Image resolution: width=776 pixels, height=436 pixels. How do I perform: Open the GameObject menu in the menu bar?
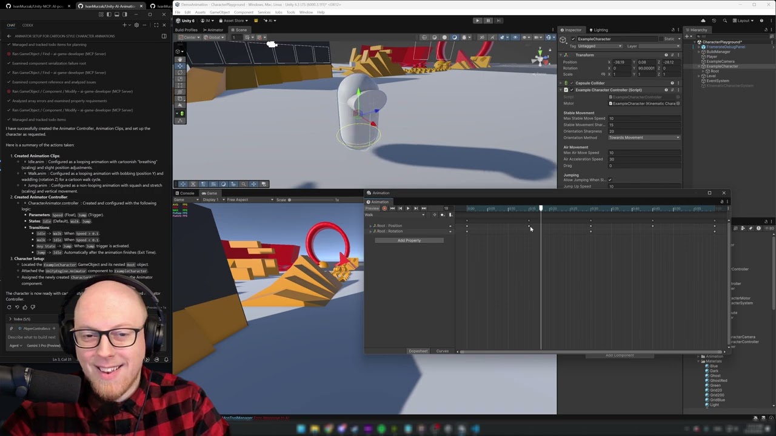point(220,12)
